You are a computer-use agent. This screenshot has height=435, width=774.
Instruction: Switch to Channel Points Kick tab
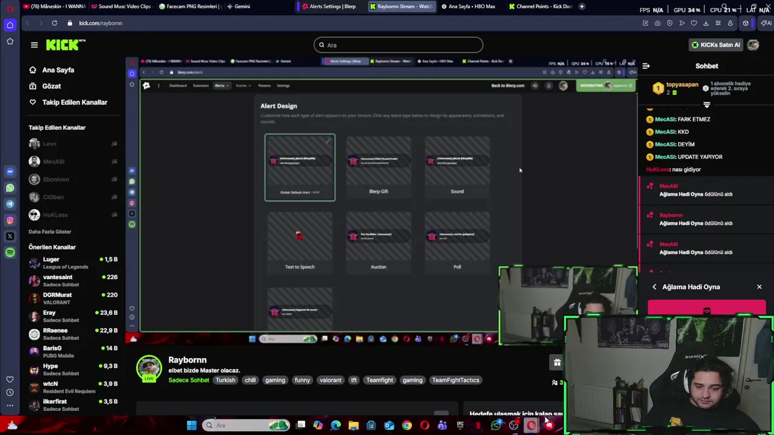click(x=539, y=6)
